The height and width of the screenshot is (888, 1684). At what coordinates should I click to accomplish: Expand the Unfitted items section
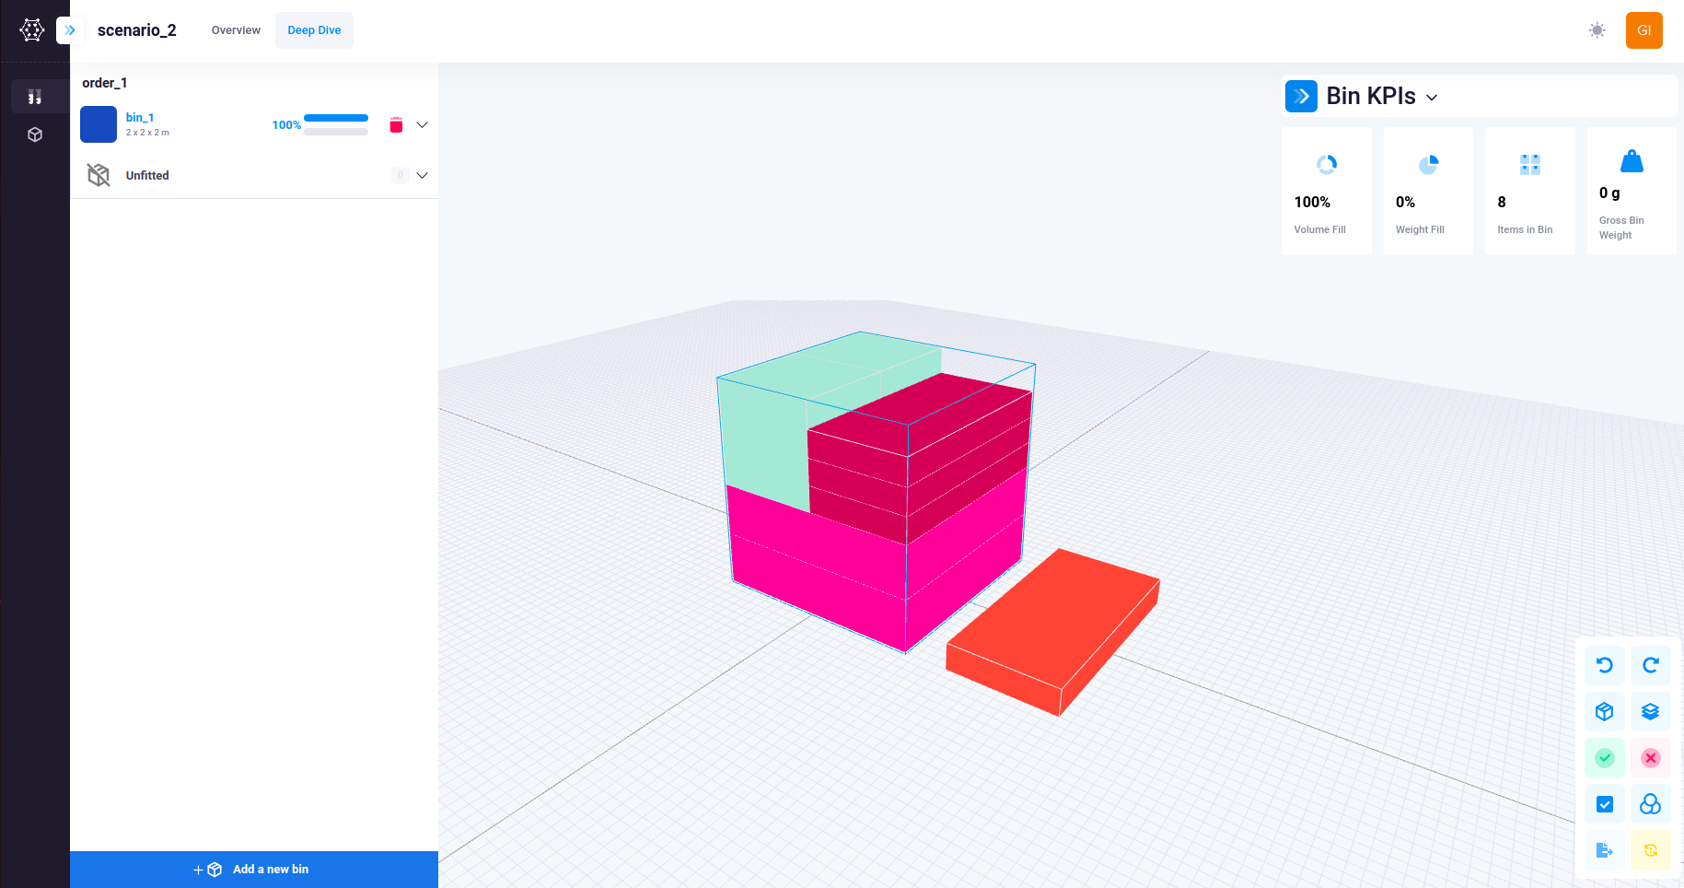[422, 175]
